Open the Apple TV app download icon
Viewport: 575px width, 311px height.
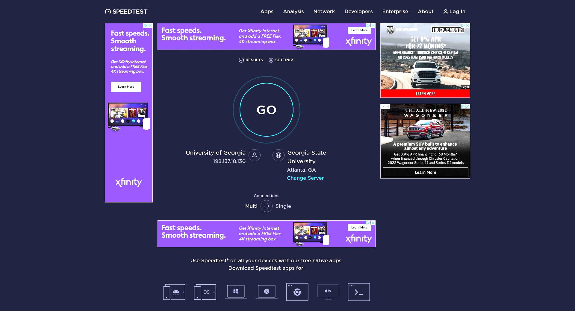(x=328, y=292)
